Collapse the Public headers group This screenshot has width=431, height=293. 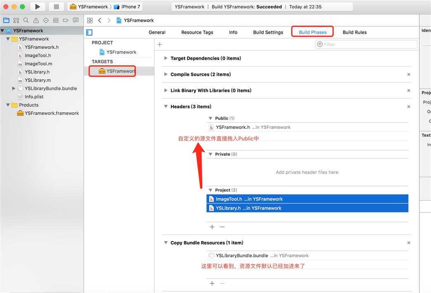[x=210, y=118]
